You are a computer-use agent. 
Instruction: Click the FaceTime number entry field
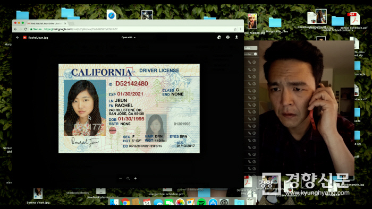click(250, 54)
